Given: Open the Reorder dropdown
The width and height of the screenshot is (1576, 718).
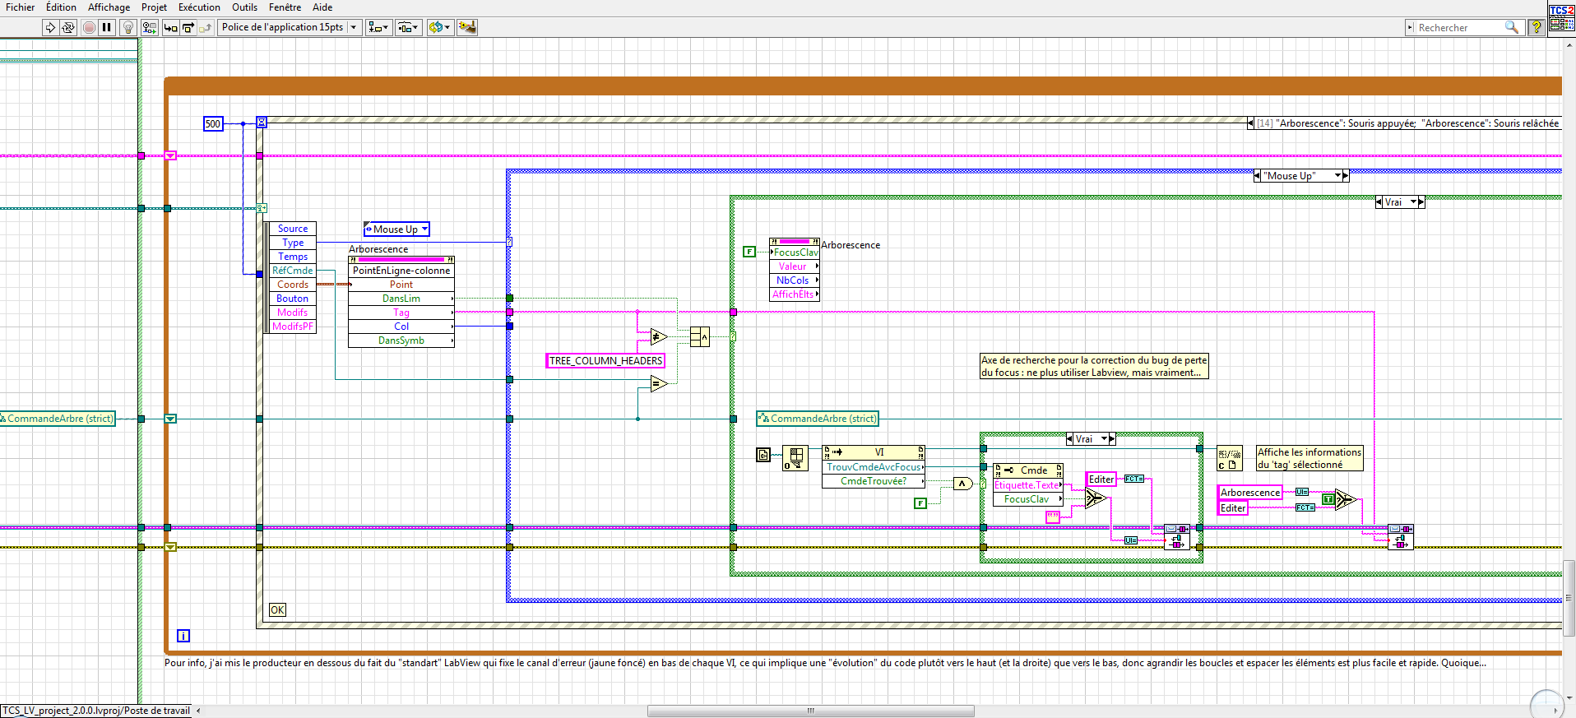Looking at the screenshot, I should [440, 27].
